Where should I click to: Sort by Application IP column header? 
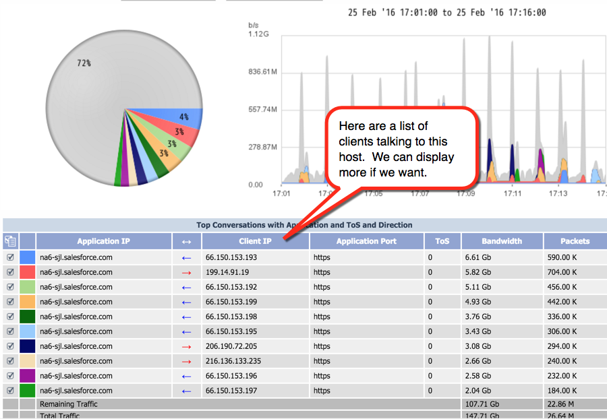104,241
